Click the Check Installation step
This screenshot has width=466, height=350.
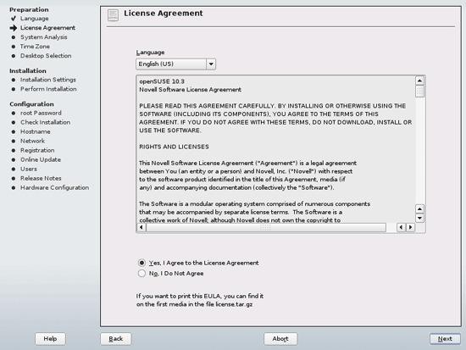tap(46, 122)
